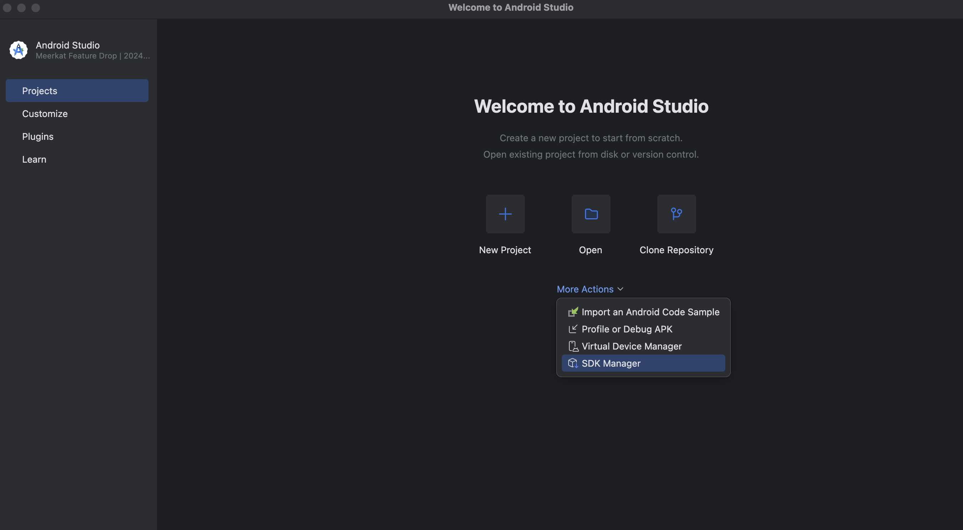
Task: Click the Virtual Device Manager phone icon
Action: click(573, 346)
